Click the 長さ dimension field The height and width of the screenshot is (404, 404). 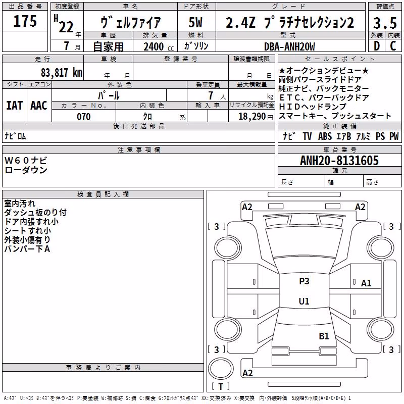click(301, 182)
